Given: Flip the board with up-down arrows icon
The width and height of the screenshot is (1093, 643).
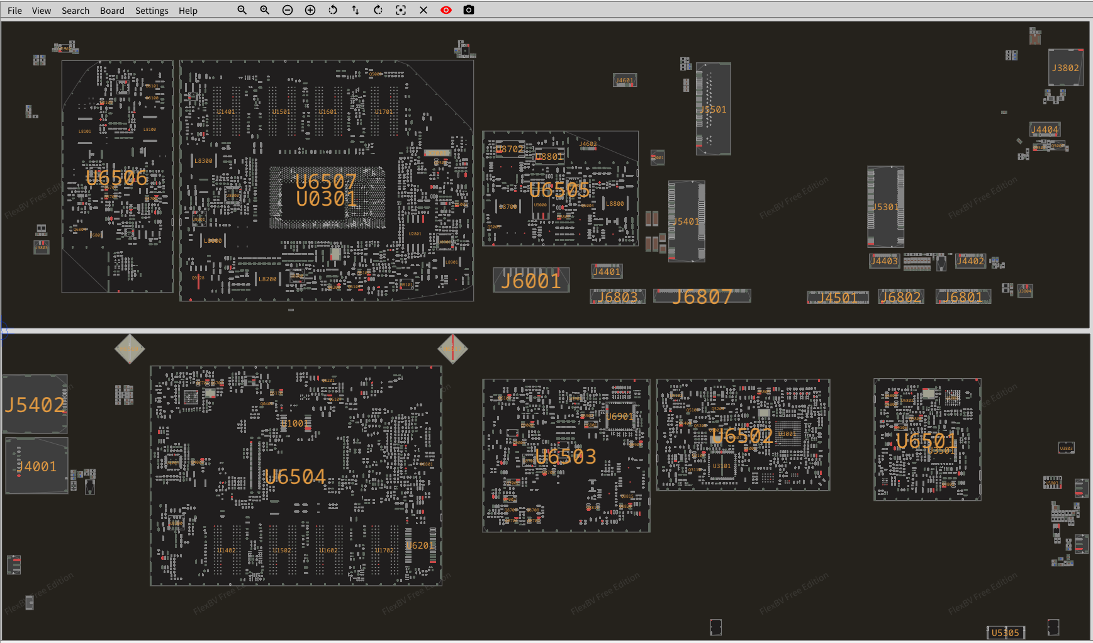Looking at the screenshot, I should 356,10.
